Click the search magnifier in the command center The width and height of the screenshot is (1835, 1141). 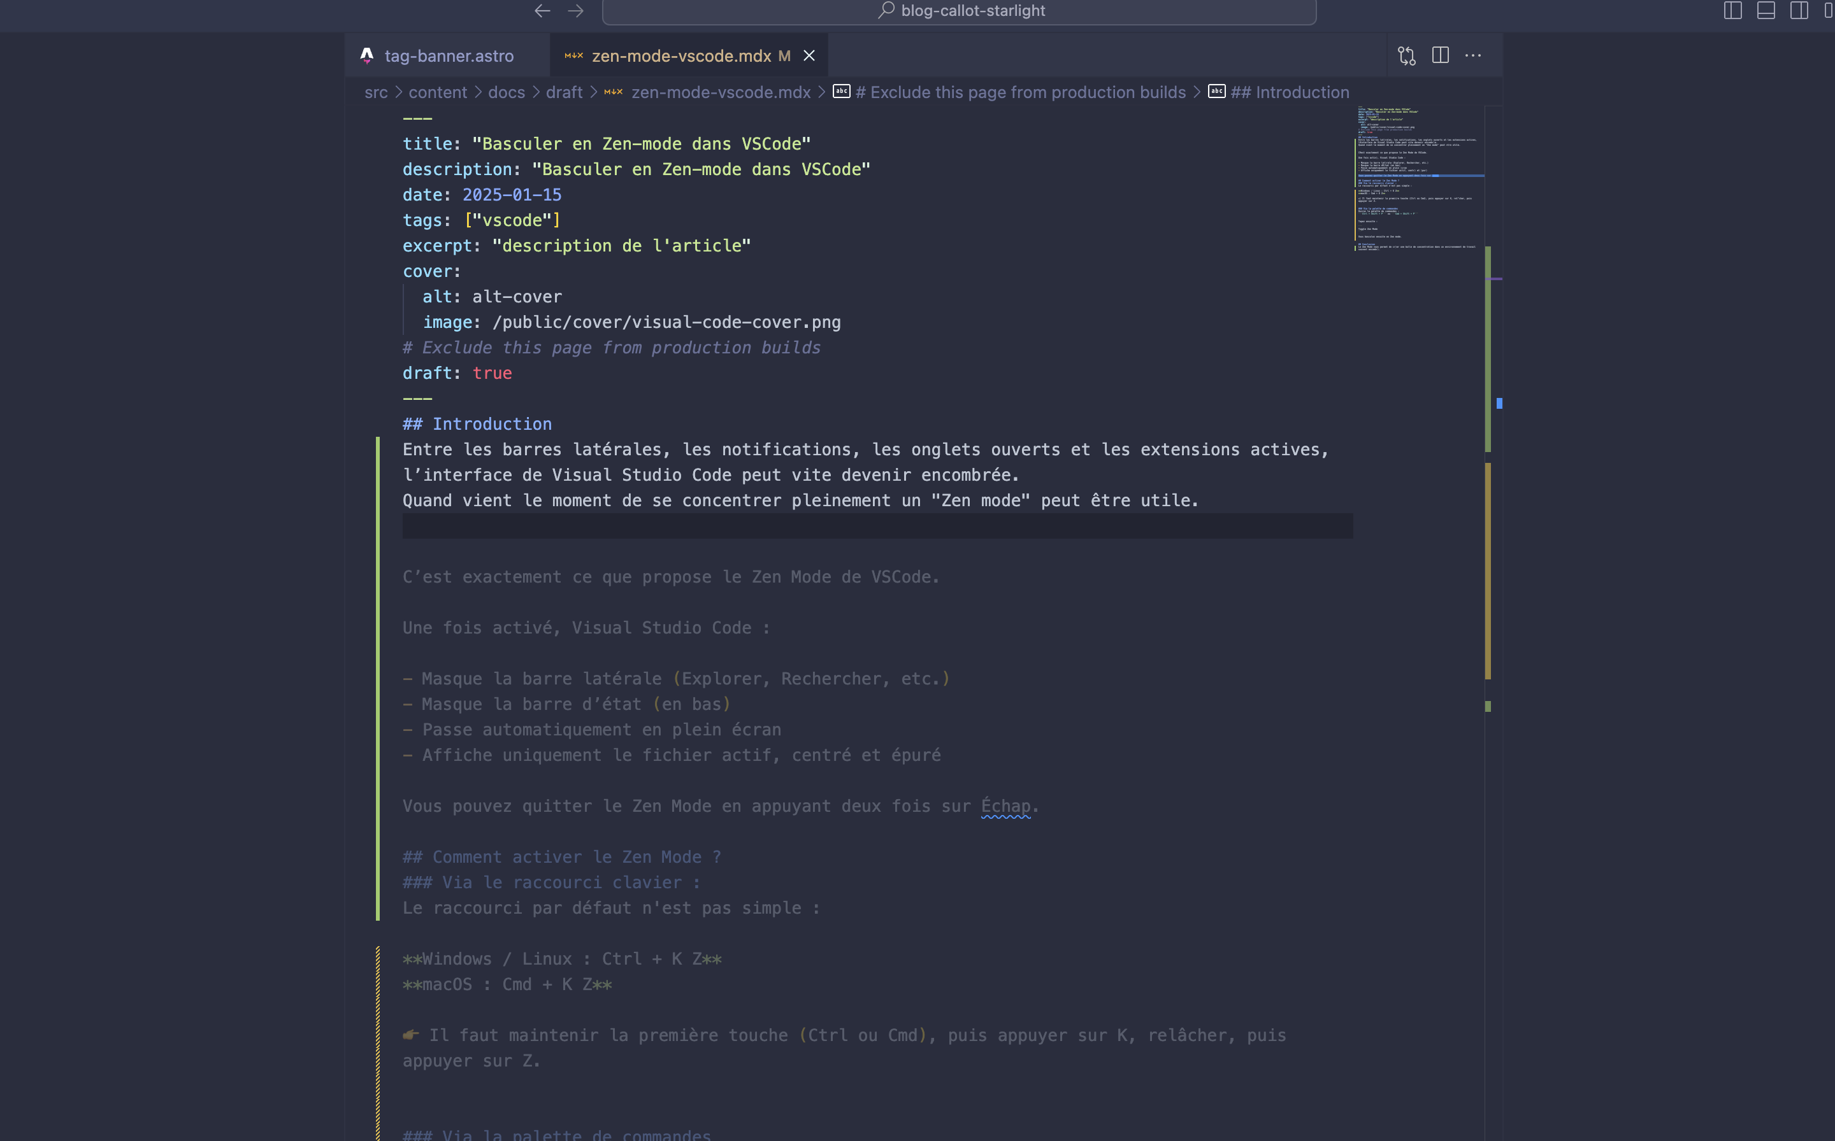point(886,11)
